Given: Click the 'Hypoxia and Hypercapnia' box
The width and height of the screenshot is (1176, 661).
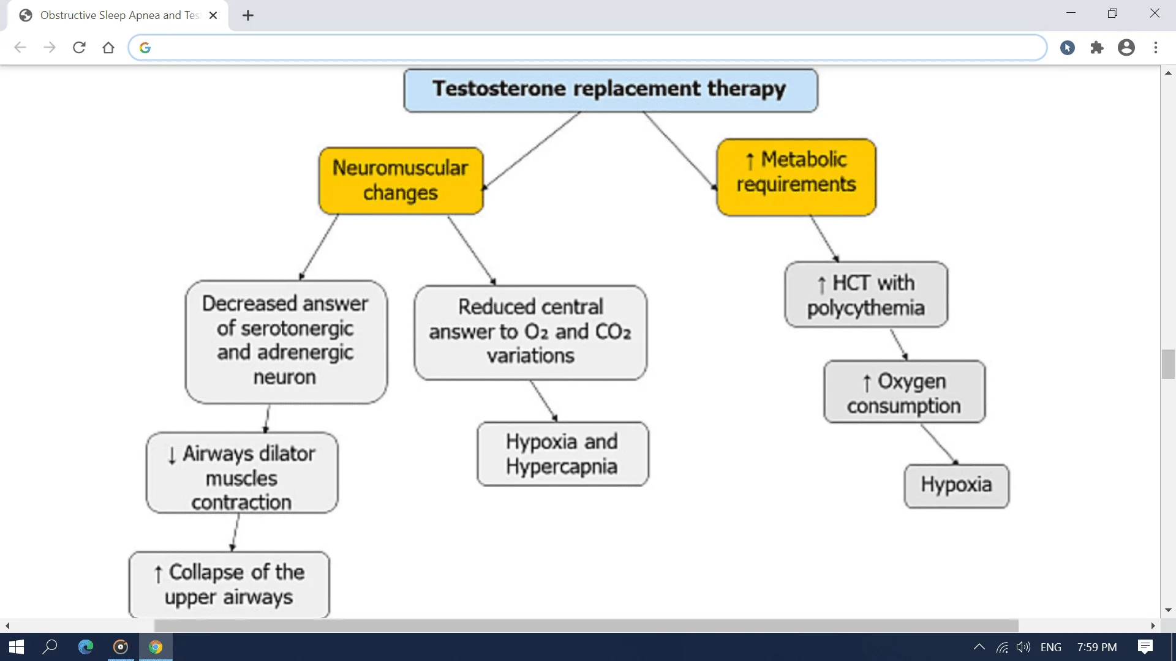Looking at the screenshot, I should [x=562, y=454].
